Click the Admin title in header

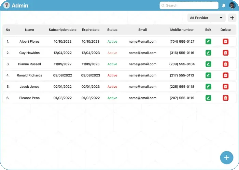coord(20,6)
